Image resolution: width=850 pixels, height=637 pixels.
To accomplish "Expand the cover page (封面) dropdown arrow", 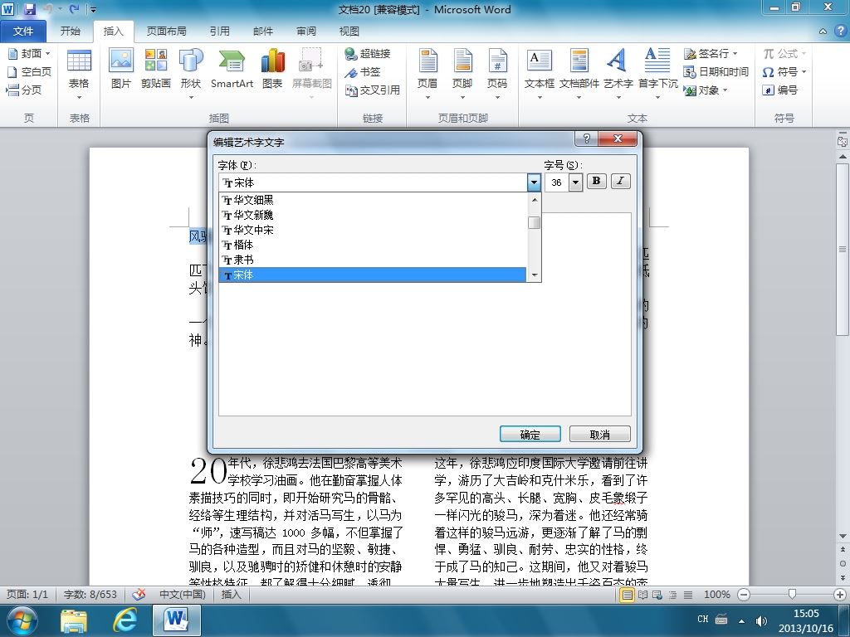I will (x=47, y=54).
